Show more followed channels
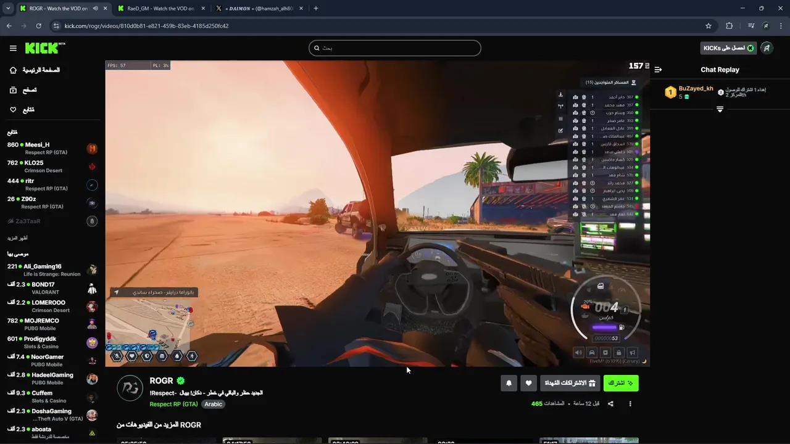This screenshot has width=790, height=444. 17,238
